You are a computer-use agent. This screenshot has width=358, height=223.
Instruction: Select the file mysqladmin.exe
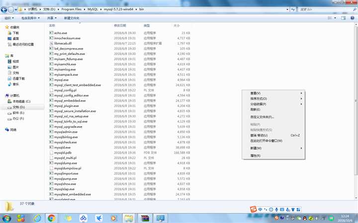click(66, 132)
